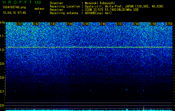Click the 0742 time marker
The image size is (175, 111).
pos(36,24)
